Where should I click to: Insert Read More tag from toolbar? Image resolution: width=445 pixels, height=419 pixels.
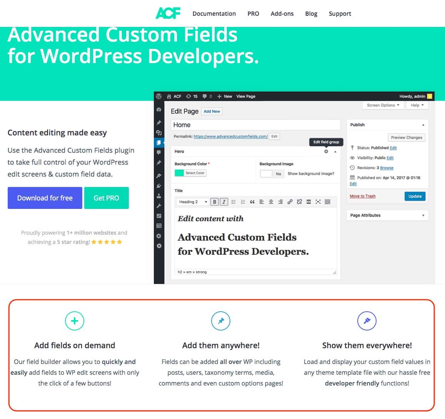[309, 202]
